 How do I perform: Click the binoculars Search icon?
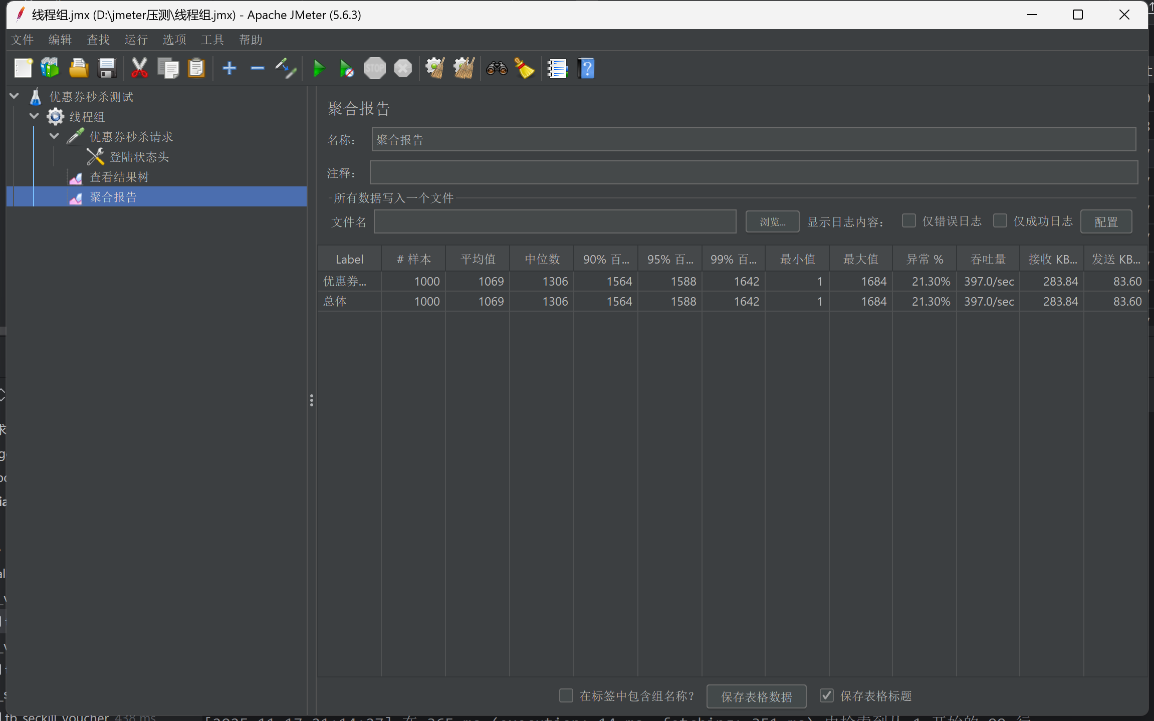point(497,69)
